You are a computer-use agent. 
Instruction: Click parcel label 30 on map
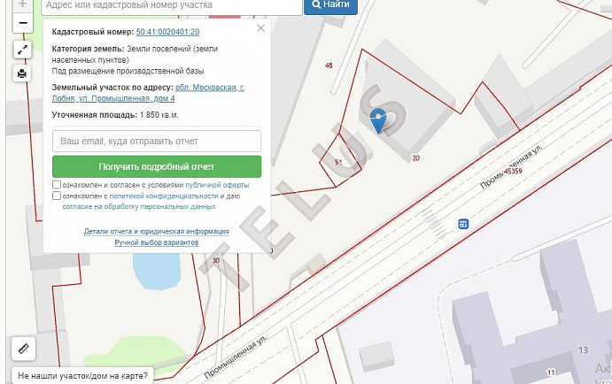[x=216, y=260]
